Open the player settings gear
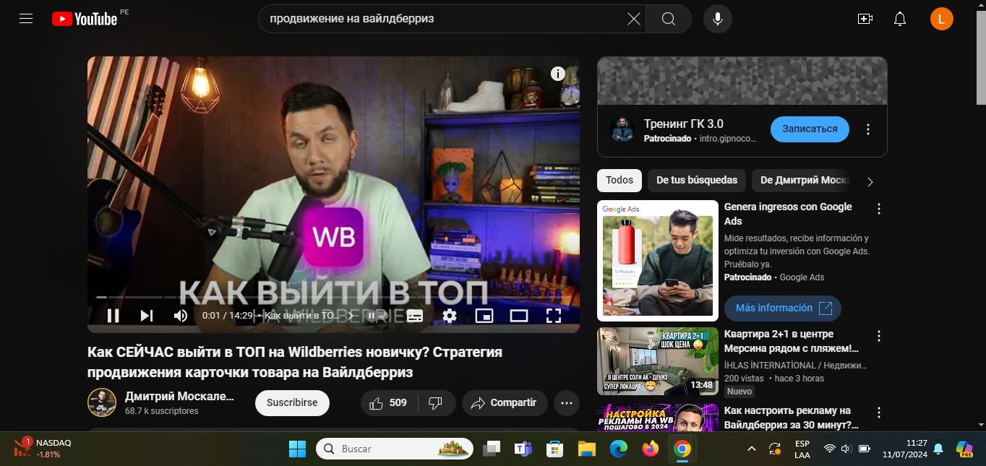The image size is (986, 466). click(x=450, y=316)
